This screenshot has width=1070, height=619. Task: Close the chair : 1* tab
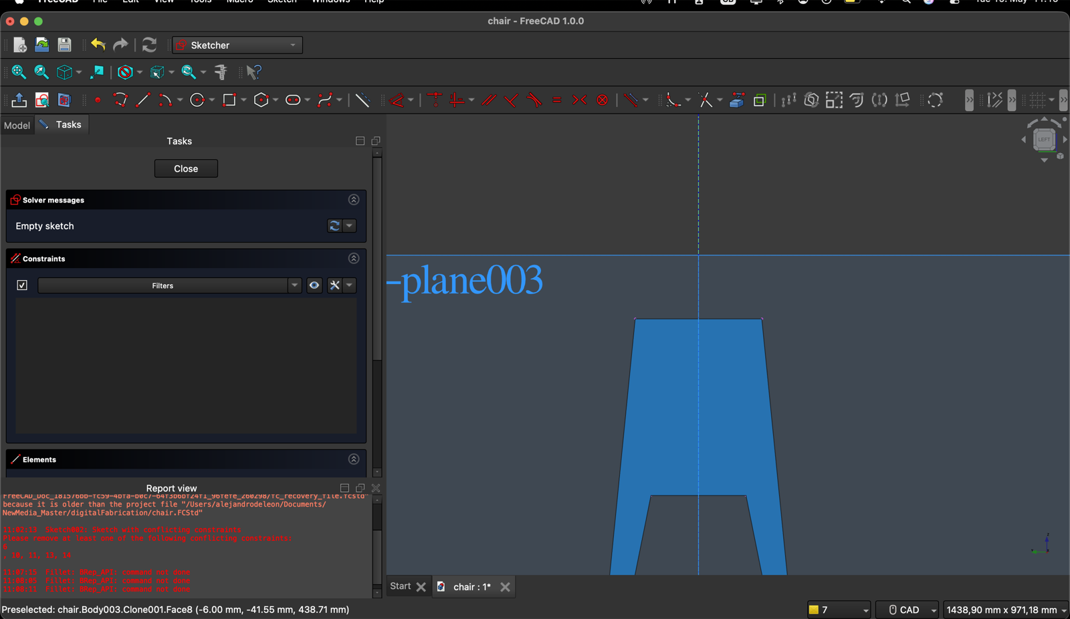coord(505,587)
